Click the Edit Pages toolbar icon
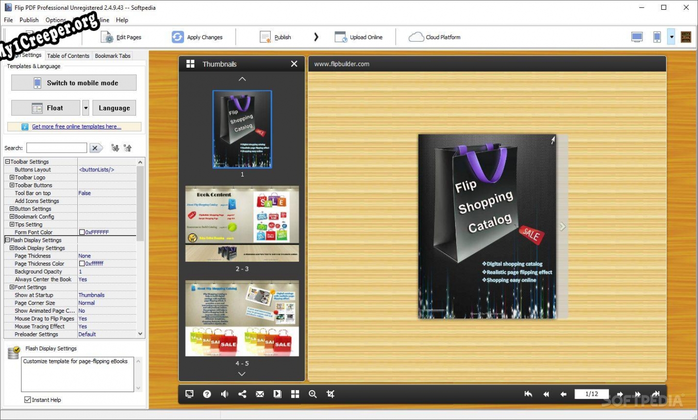This screenshot has height=420, width=698. click(107, 37)
